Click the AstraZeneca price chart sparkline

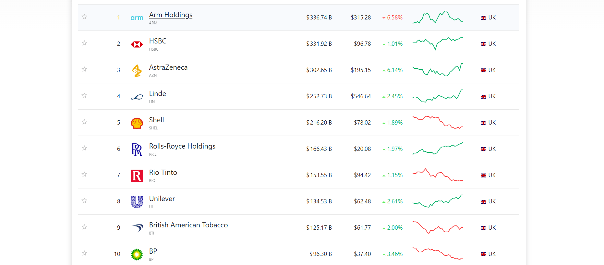[x=438, y=70]
